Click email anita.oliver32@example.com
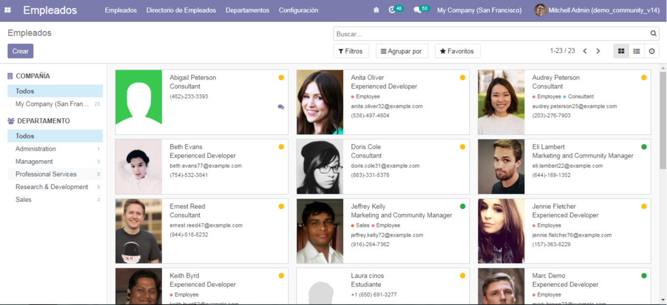The image size is (667, 305). pyautogui.click(x=387, y=106)
